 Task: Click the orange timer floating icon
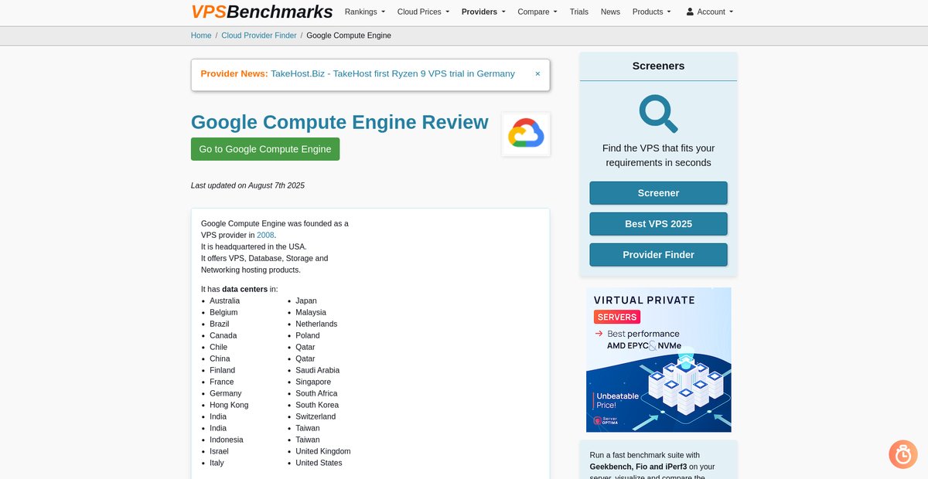pyautogui.click(x=902, y=454)
